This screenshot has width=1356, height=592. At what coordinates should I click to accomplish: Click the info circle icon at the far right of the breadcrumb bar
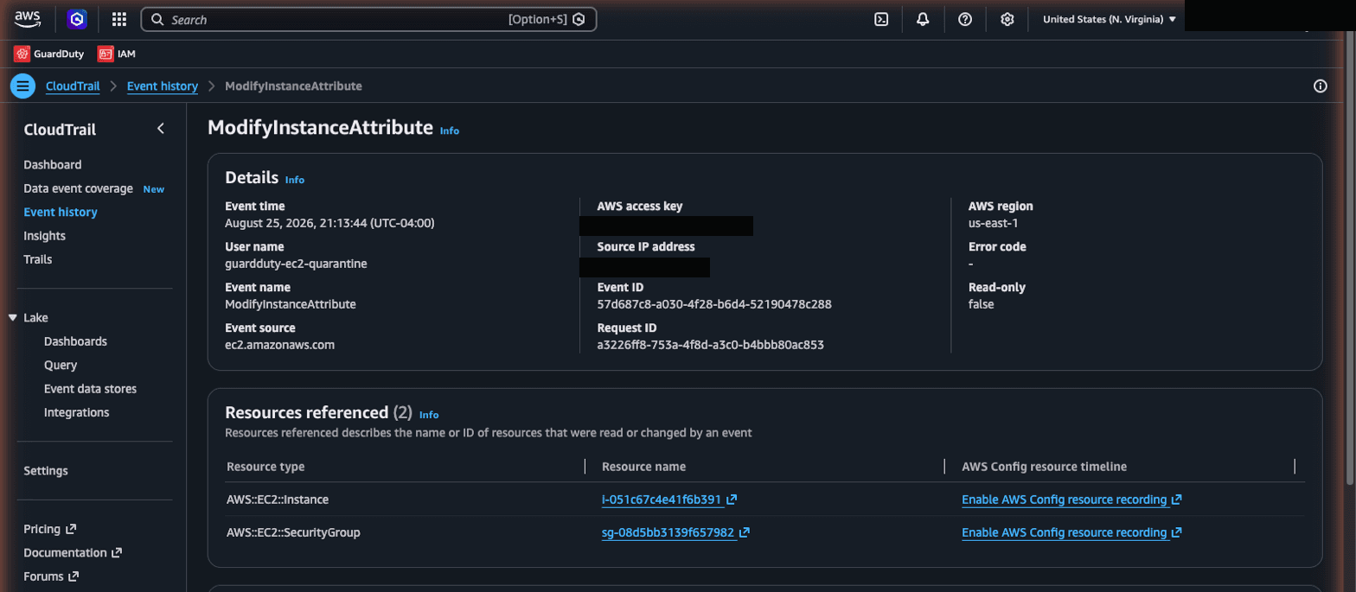click(1320, 86)
